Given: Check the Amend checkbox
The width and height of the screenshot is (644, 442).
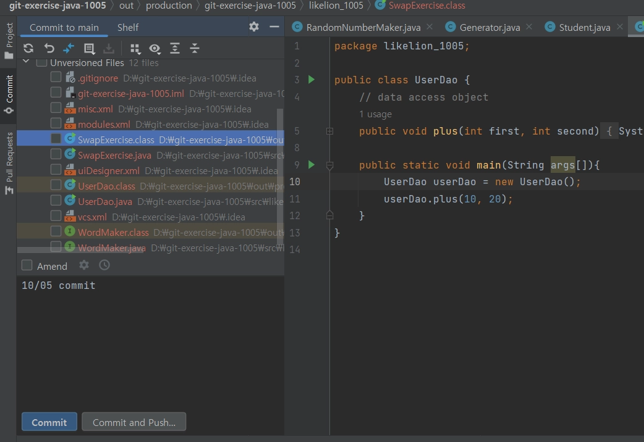Looking at the screenshot, I should coord(27,265).
